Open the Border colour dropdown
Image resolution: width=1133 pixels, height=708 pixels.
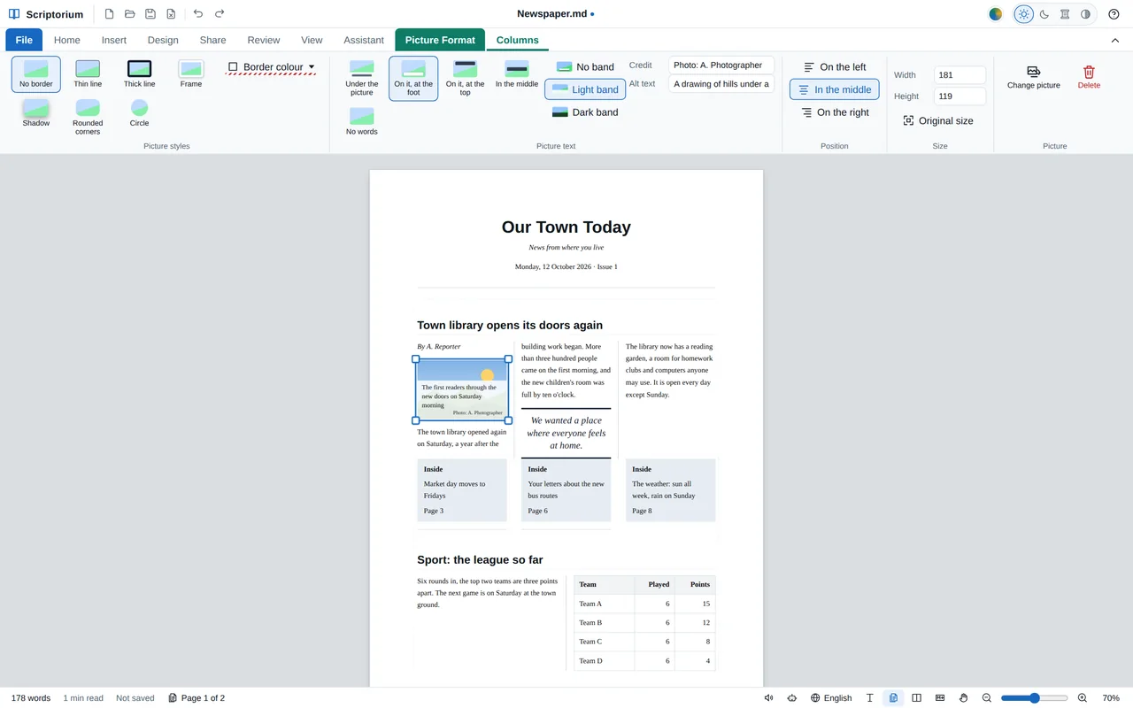271,66
